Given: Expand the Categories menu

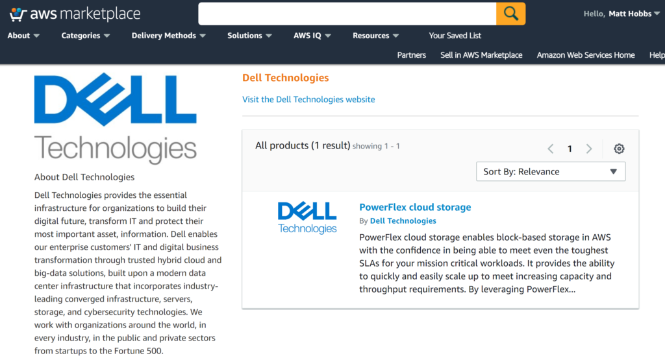Looking at the screenshot, I should pos(85,36).
